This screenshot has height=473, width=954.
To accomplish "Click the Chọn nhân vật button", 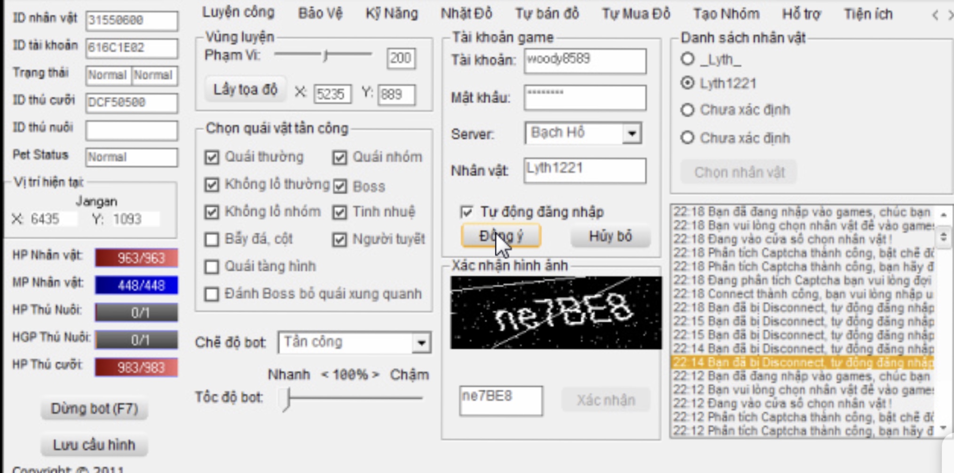I will pos(739,172).
